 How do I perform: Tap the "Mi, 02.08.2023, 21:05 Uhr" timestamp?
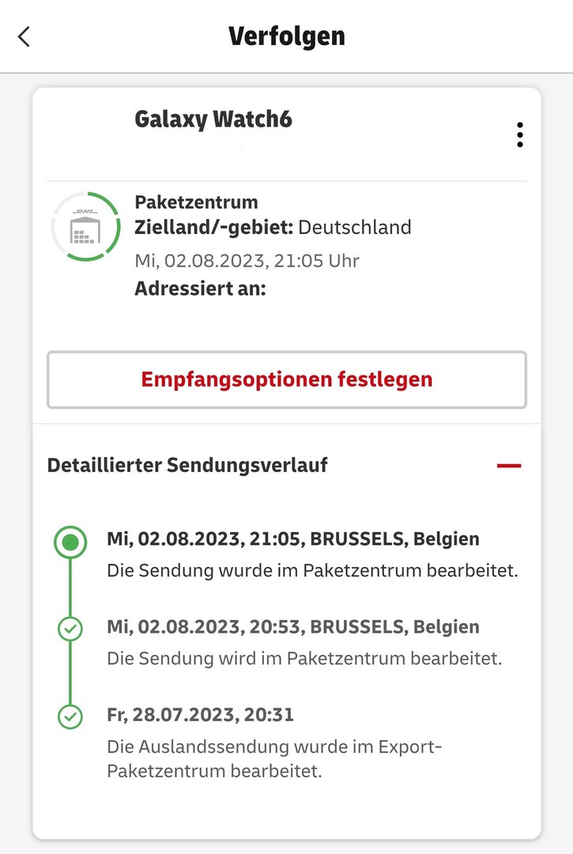pos(247,260)
